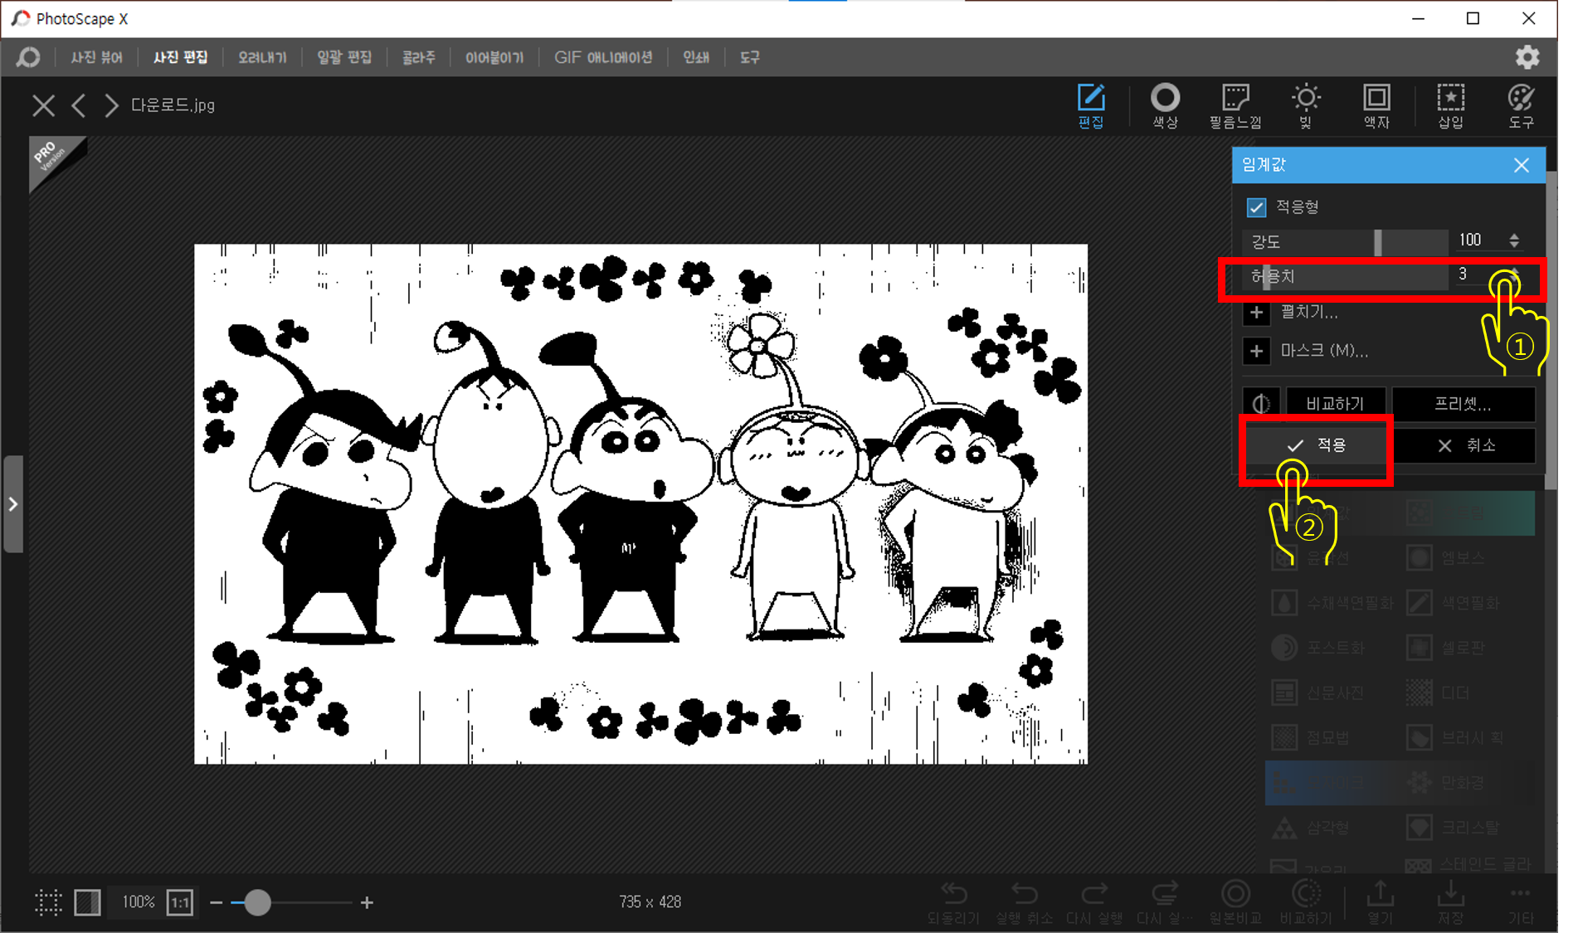
Task: Click the 비교하기 button in 임계값 panel
Action: [x=1335, y=404]
